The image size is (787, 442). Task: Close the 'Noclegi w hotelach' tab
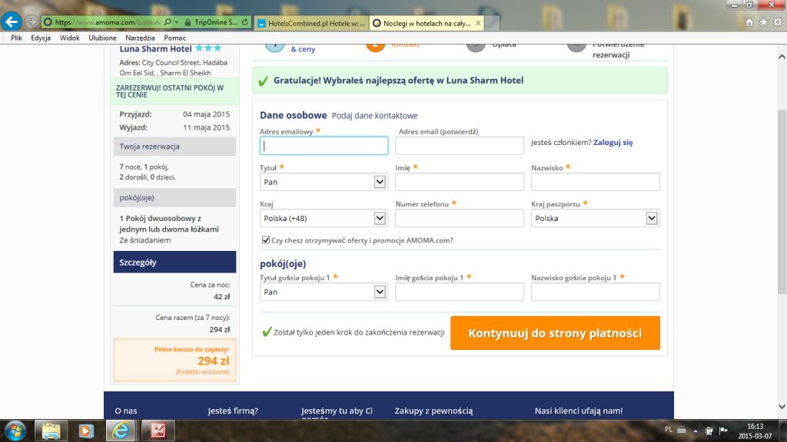coord(478,23)
